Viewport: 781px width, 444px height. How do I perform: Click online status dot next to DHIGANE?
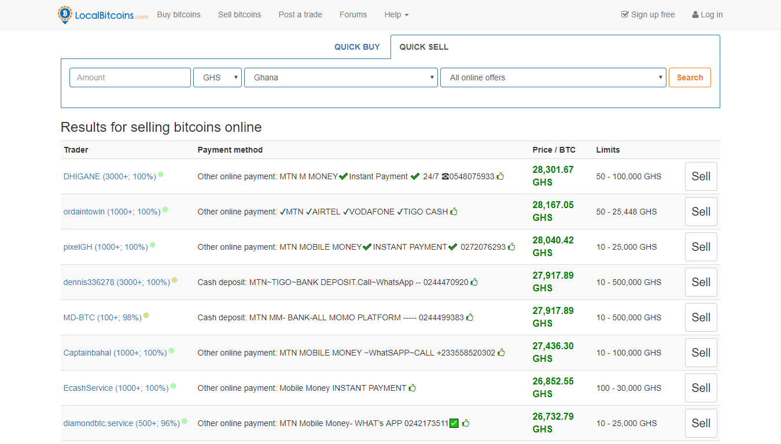click(x=161, y=174)
